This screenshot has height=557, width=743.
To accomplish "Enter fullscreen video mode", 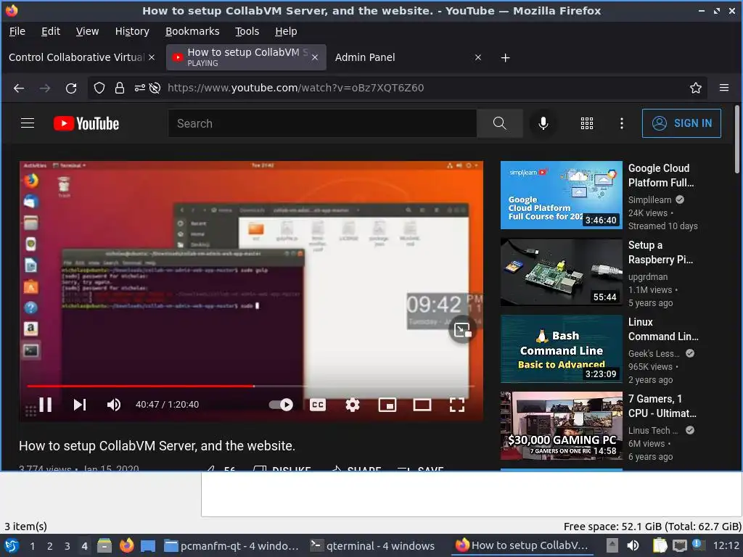I will point(457,405).
